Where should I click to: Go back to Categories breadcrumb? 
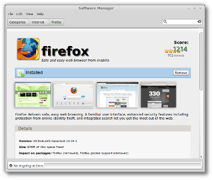tap(17, 22)
